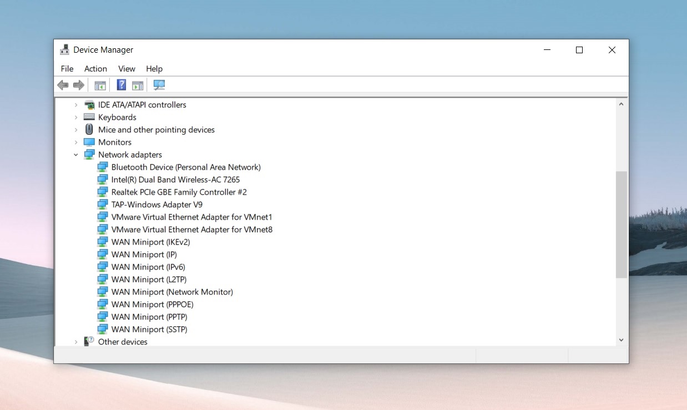Click the VMnet8 adapter icon
Image resolution: width=687 pixels, height=410 pixels.
[102, 229]
